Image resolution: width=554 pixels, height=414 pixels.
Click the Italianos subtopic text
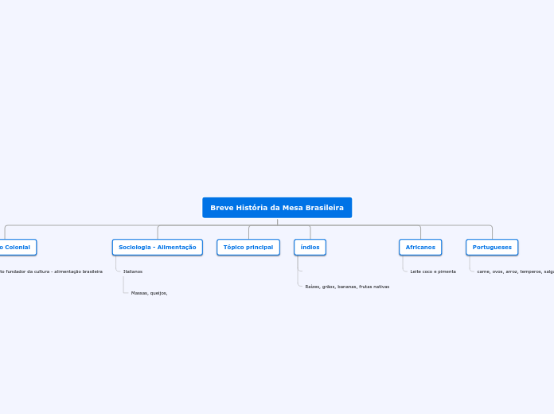[133, 271]
